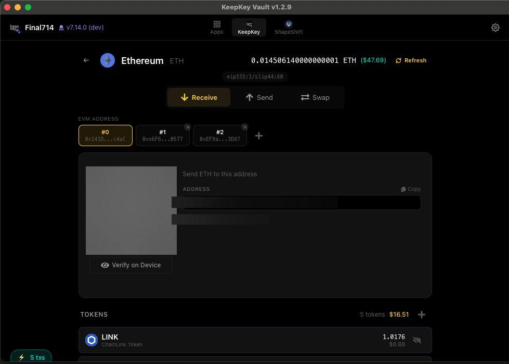Image resolution: width=509 pixels, height=364 pixels.
Task: Copy the receive address
Action: point(411,189)
